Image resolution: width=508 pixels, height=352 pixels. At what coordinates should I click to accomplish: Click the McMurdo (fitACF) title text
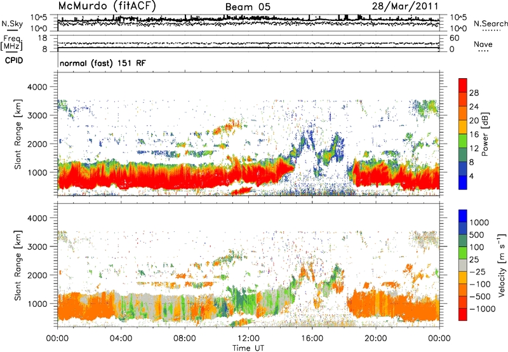(x=107, y=6)
